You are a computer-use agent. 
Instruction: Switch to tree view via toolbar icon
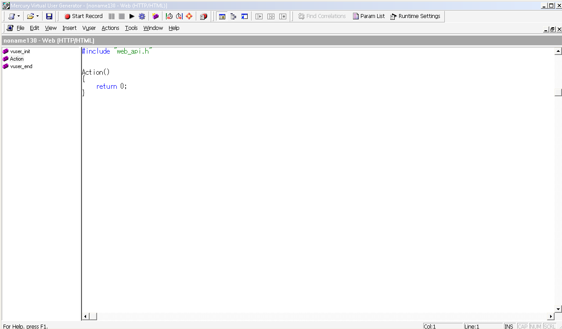click(234, 16)
